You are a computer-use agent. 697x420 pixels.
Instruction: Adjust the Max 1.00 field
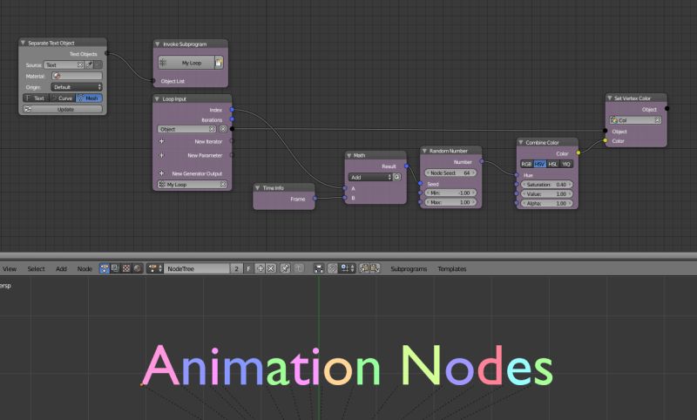(x=450, y=202)
